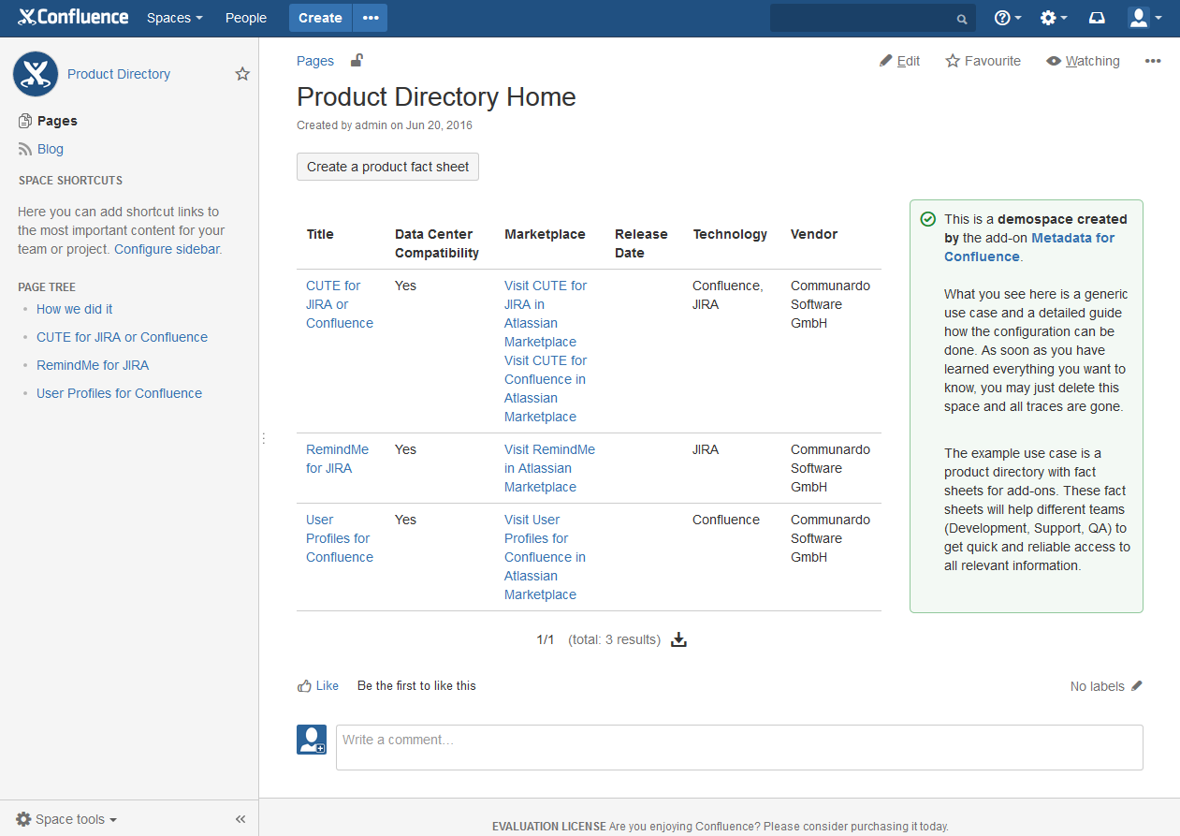
Task: Open the page ellipsis more actions menu
Action: coord(1153,61)
